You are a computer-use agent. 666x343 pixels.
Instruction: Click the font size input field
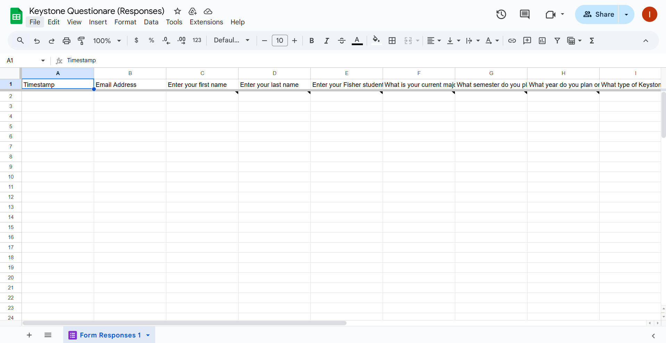[x=280, y=41]
